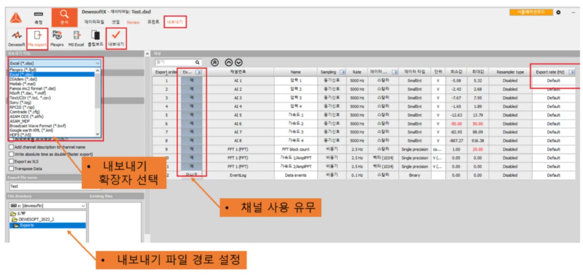Click the orange 시뮬레이션모드 simulation mode button
Screen dimensions: 583x276
point(531,12)
